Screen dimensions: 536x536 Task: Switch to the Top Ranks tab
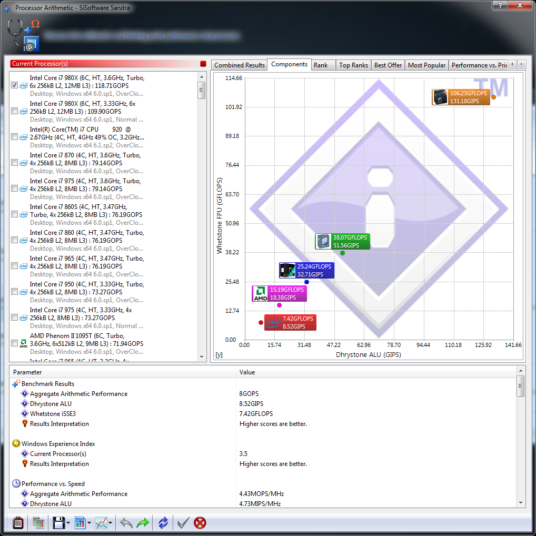point(353,65)
